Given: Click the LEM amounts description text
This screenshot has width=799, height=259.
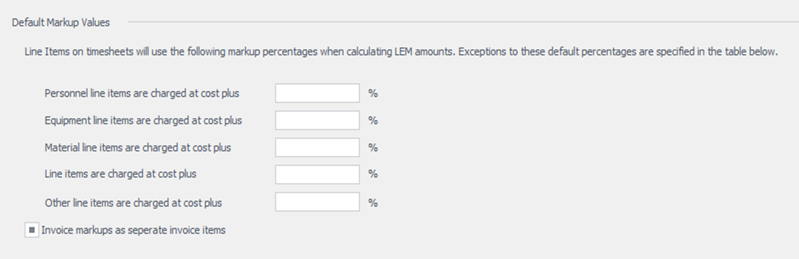Looking at the screenshot, I should pyautogui.click(x=401, y=52).
